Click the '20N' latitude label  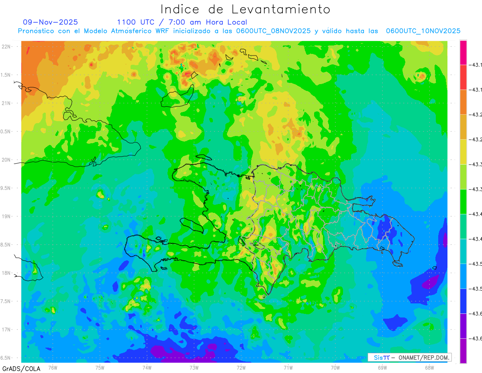pos(6,160)
